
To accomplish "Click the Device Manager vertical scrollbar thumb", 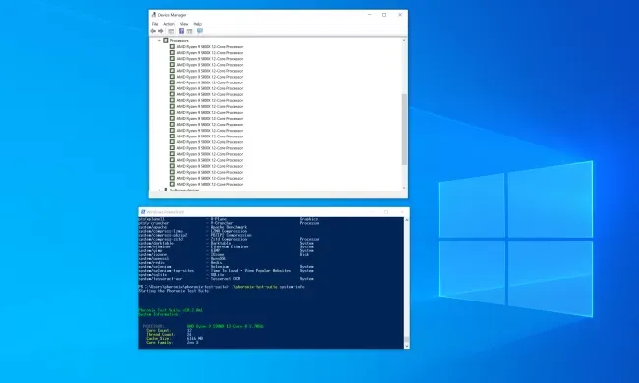I will (404, 130).
